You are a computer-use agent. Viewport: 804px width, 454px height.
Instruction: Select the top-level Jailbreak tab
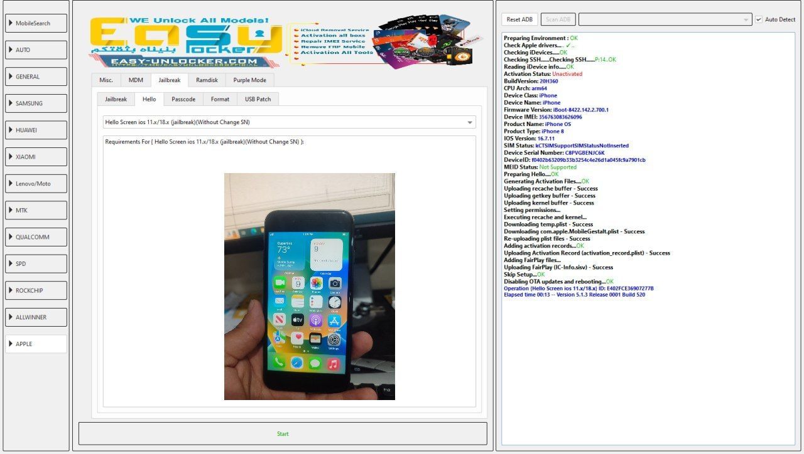[x=170, y=80]
